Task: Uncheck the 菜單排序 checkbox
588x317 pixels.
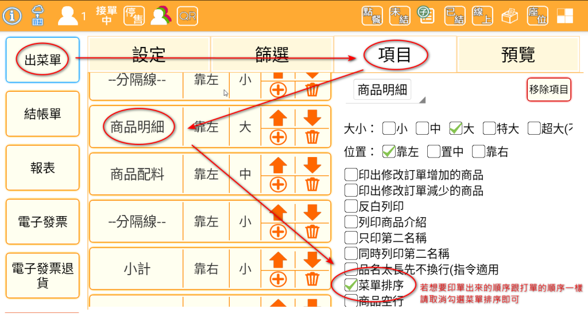Action: click(351, 284)
